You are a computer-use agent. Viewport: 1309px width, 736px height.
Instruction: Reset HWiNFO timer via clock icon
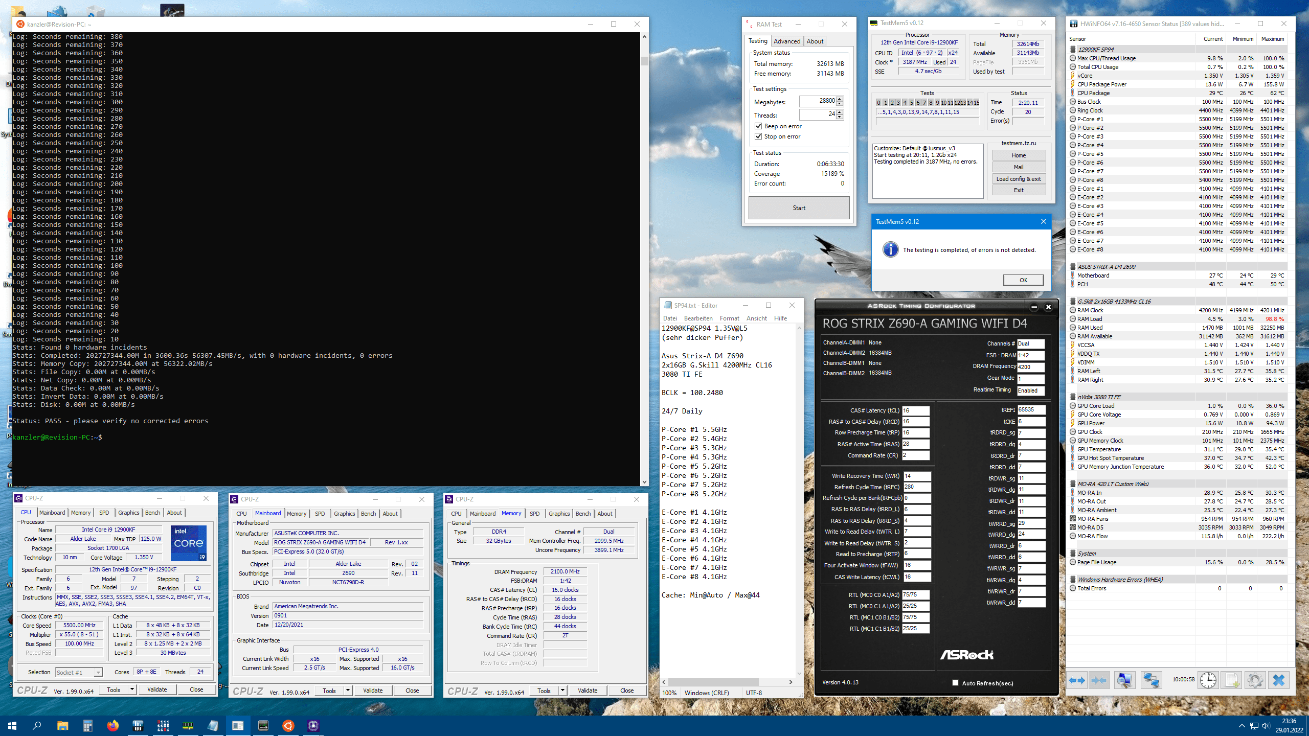[x=1208, y=680]
